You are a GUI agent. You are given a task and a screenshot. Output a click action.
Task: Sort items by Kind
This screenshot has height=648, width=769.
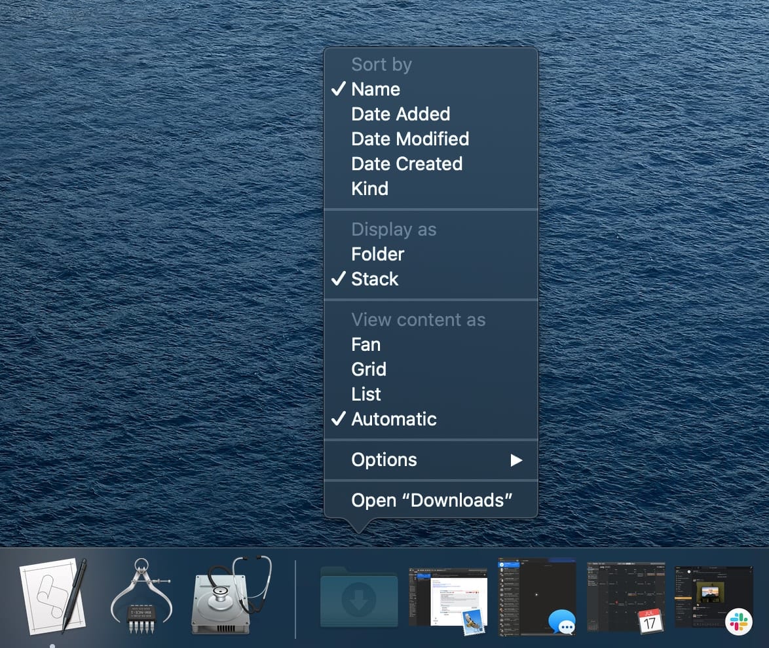[x=369, y=189]
